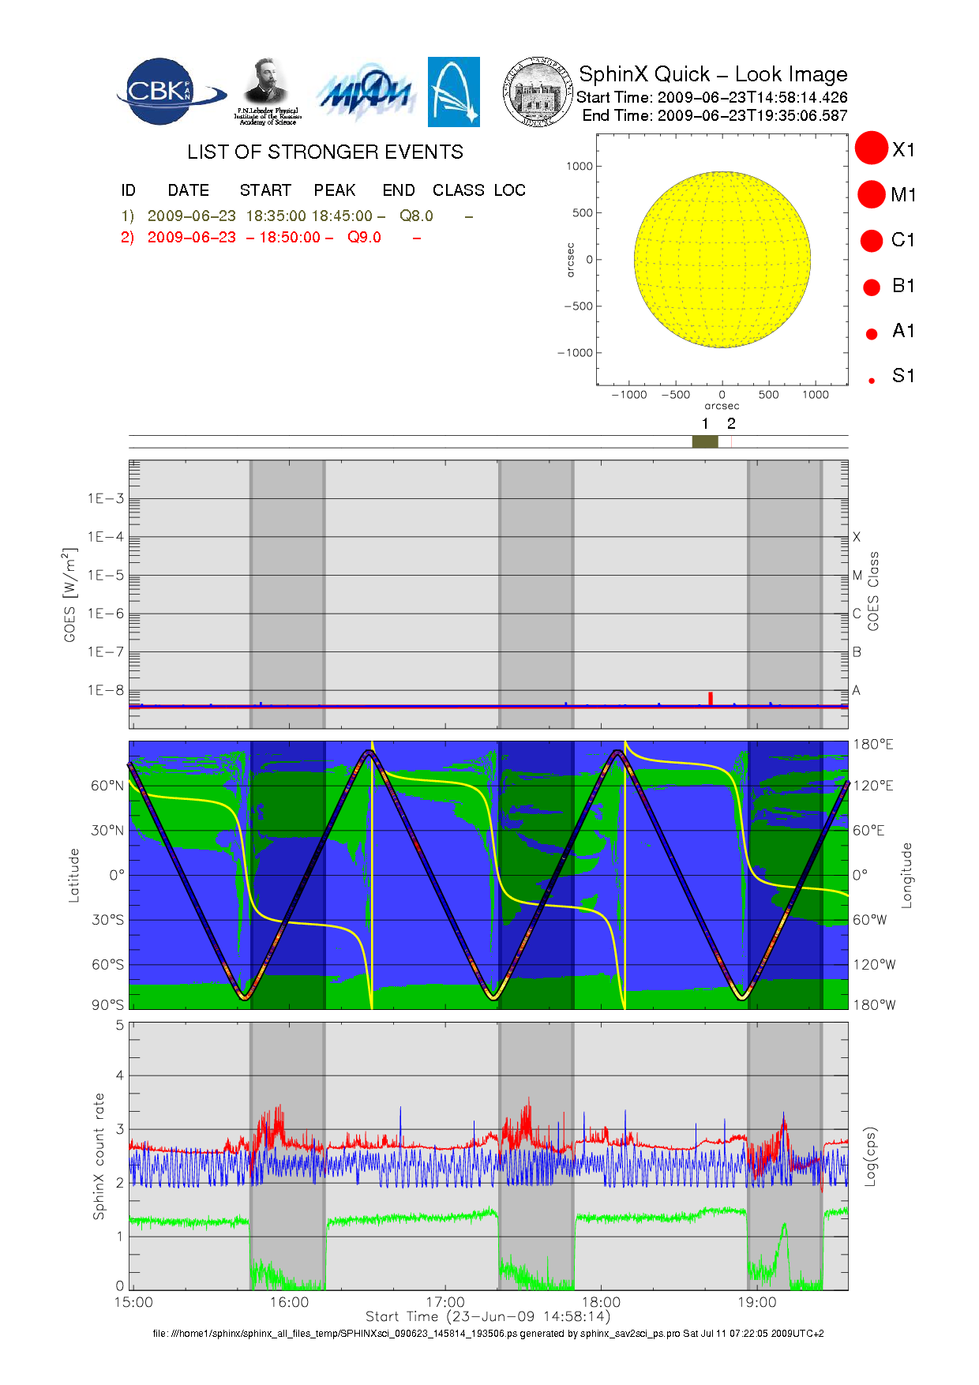Click the blue MIFI script logo
Viewport: 979px width, 1385px height.
(x=366, y=93)
